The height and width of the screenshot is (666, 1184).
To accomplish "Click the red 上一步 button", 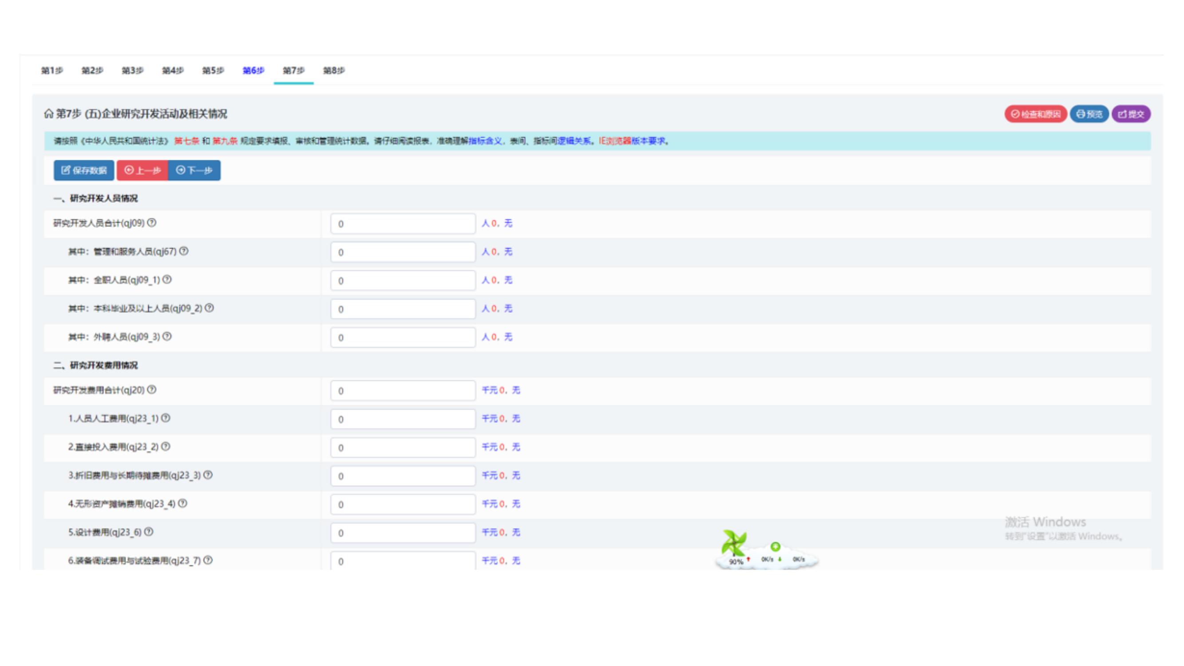I will [143, 170].
